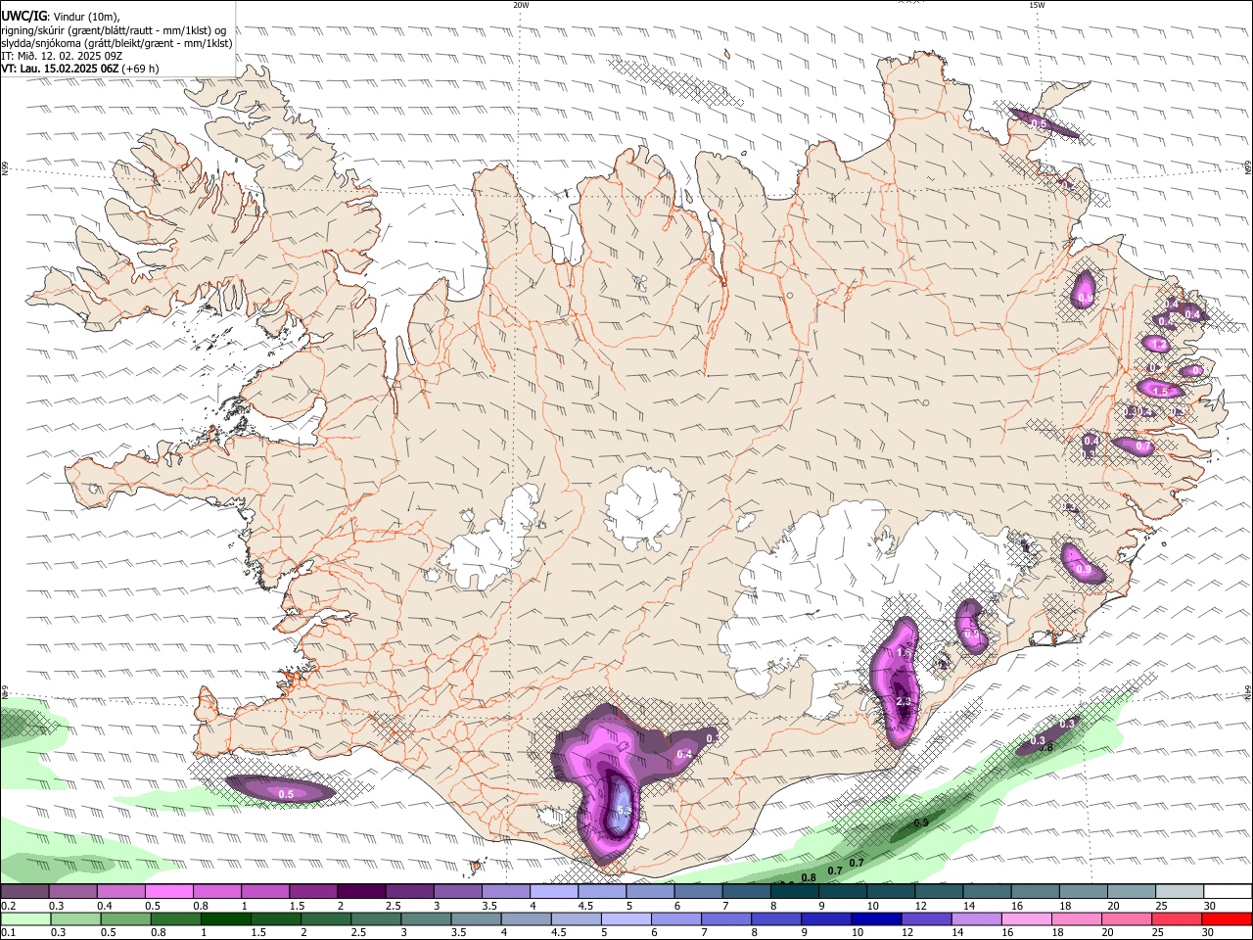This screenshot has width=1253, height=940.
Task: Click the "0.4" label of the top legend
Action: coord(105,906)
